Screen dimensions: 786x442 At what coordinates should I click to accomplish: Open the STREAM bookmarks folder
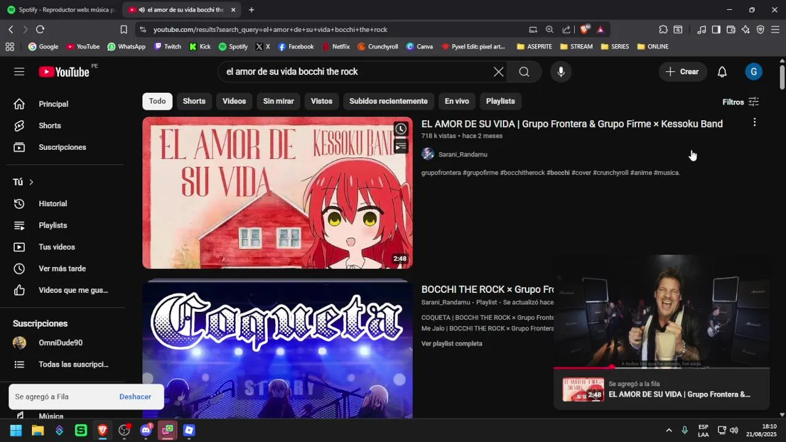click(x=576, y=47)
